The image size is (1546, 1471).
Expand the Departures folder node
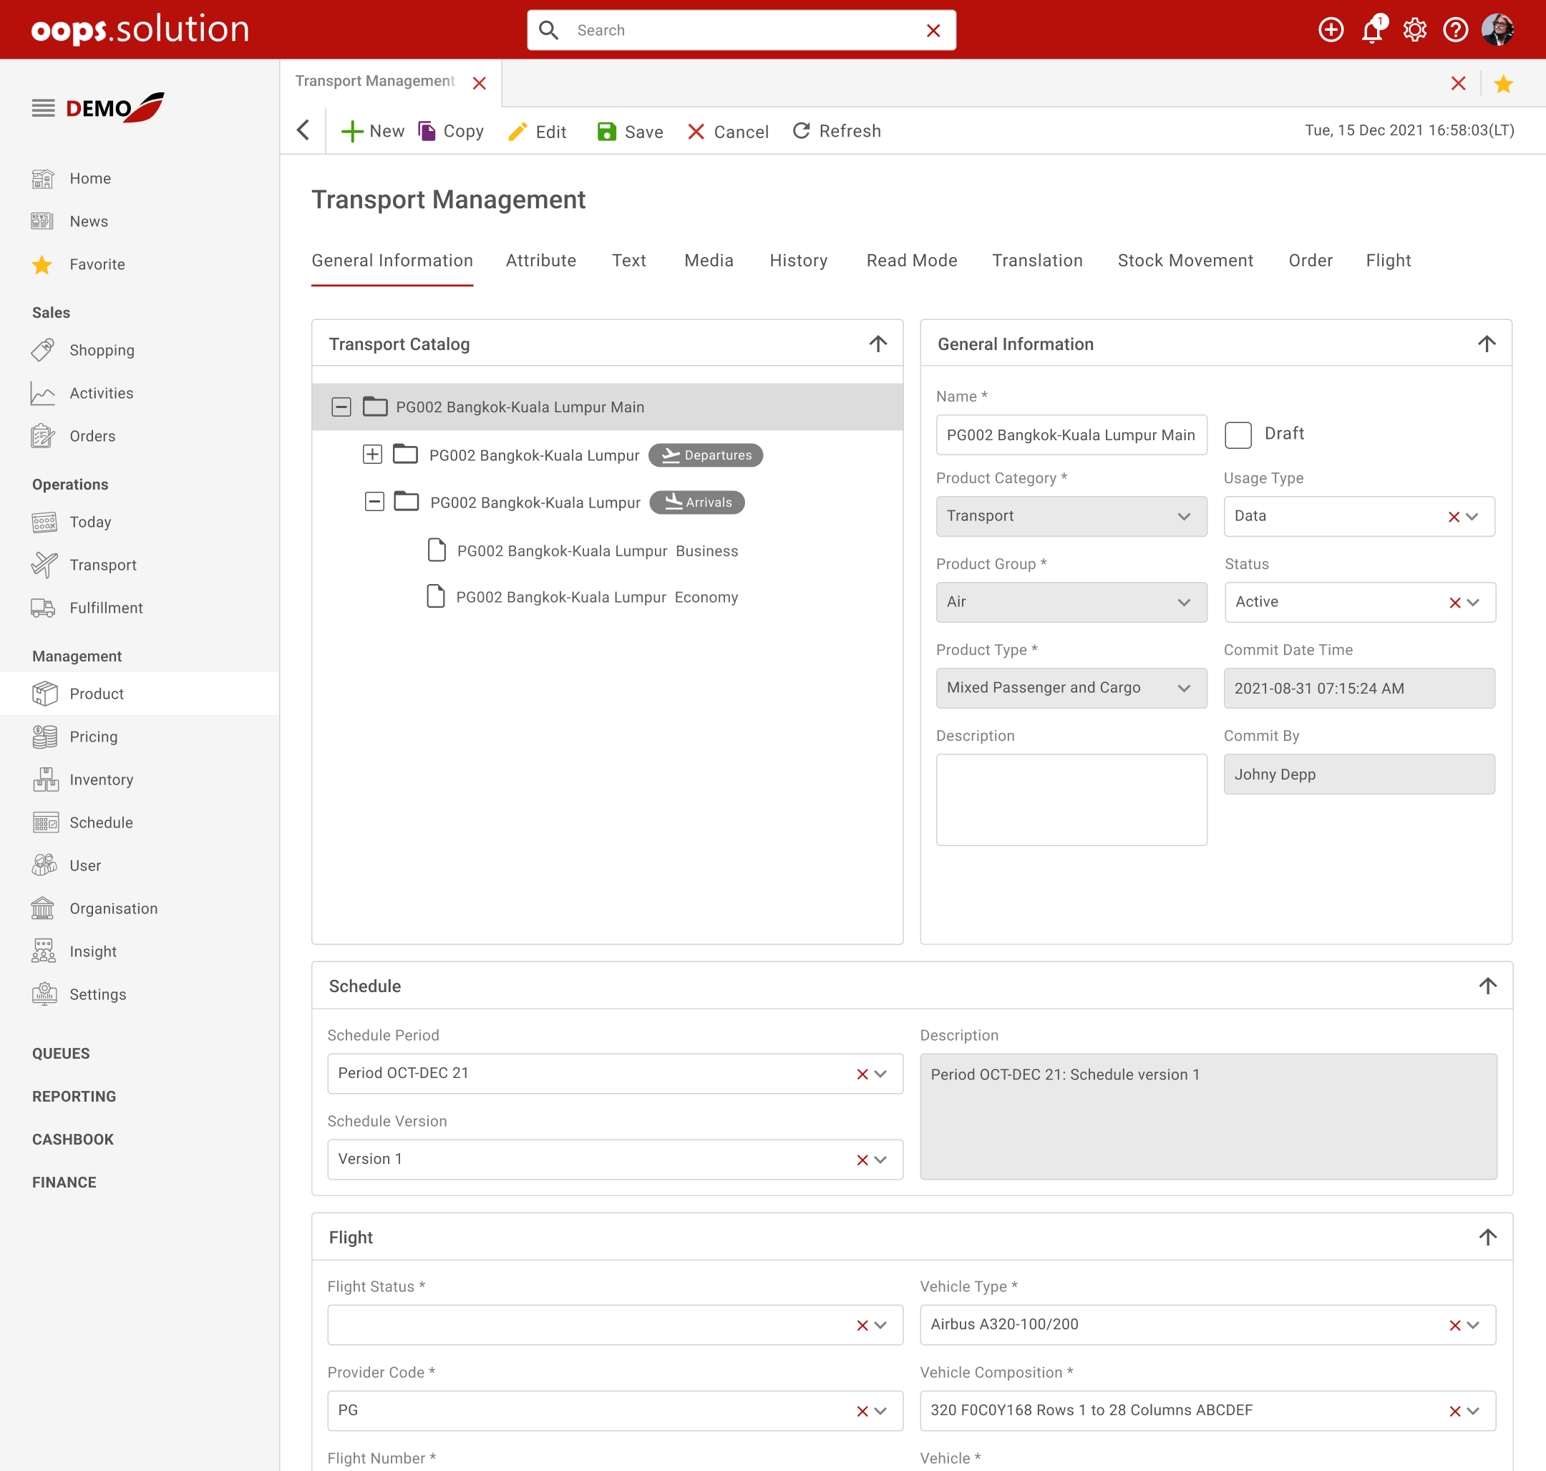(x=372, y=455)
